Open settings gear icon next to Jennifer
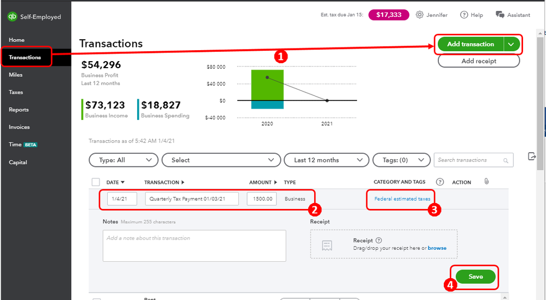The image size is (546, 300). [420, 15]
